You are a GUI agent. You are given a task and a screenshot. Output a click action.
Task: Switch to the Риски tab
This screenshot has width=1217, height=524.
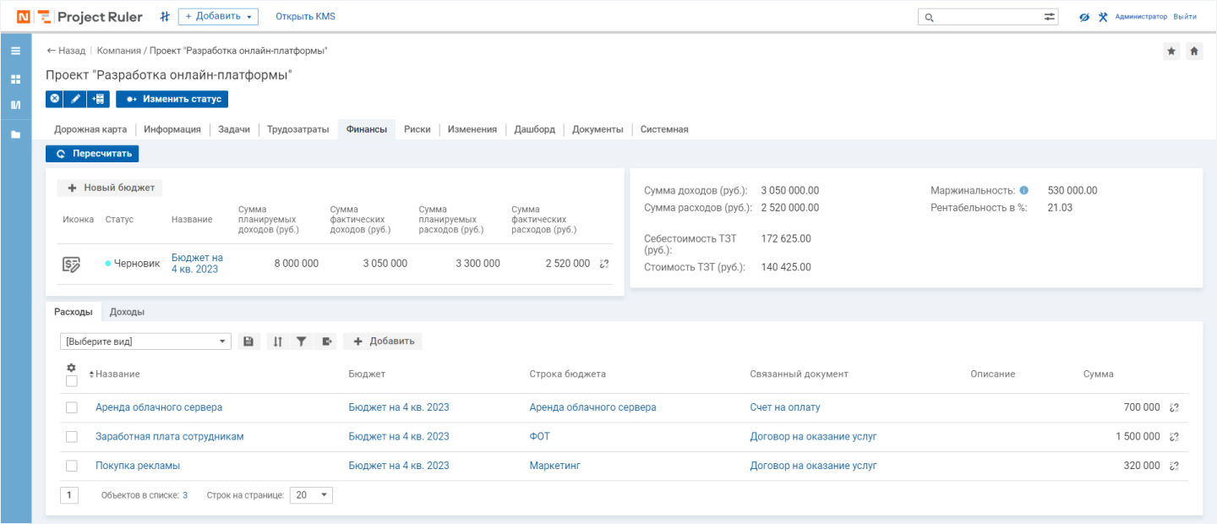[417, 129]
